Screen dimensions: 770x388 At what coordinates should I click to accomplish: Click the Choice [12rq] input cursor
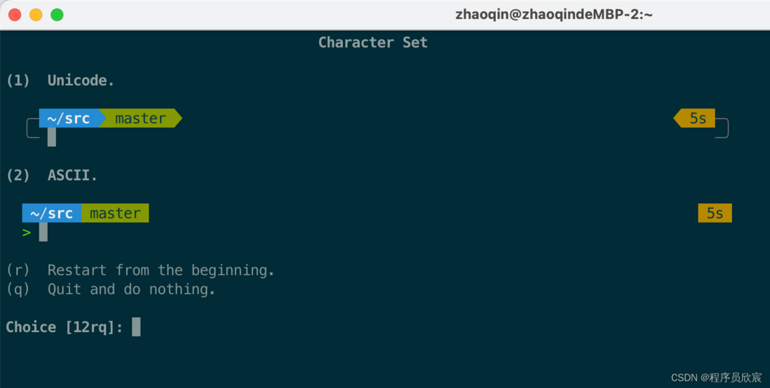(136, 327)
